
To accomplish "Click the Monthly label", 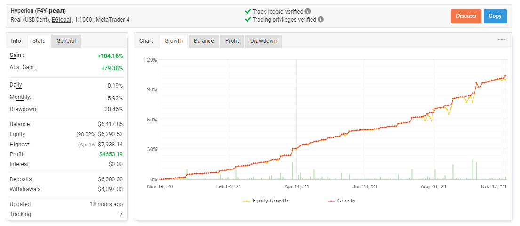I will point(21,97).
